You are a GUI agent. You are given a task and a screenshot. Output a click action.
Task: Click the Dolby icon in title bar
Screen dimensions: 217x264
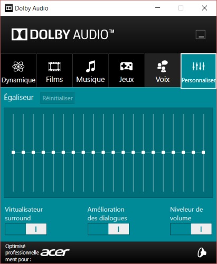click(x=8, y=8)
